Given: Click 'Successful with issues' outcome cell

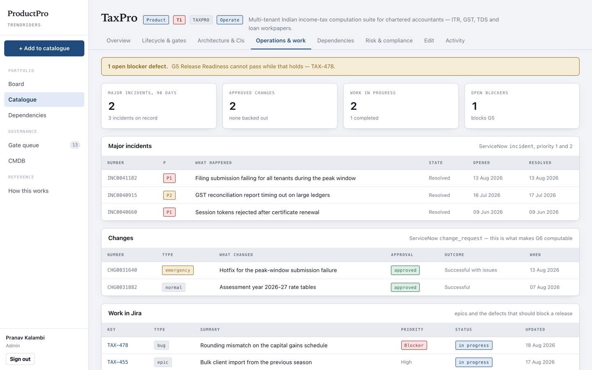Looking at the screenshot, I should [x=471, y=270].
